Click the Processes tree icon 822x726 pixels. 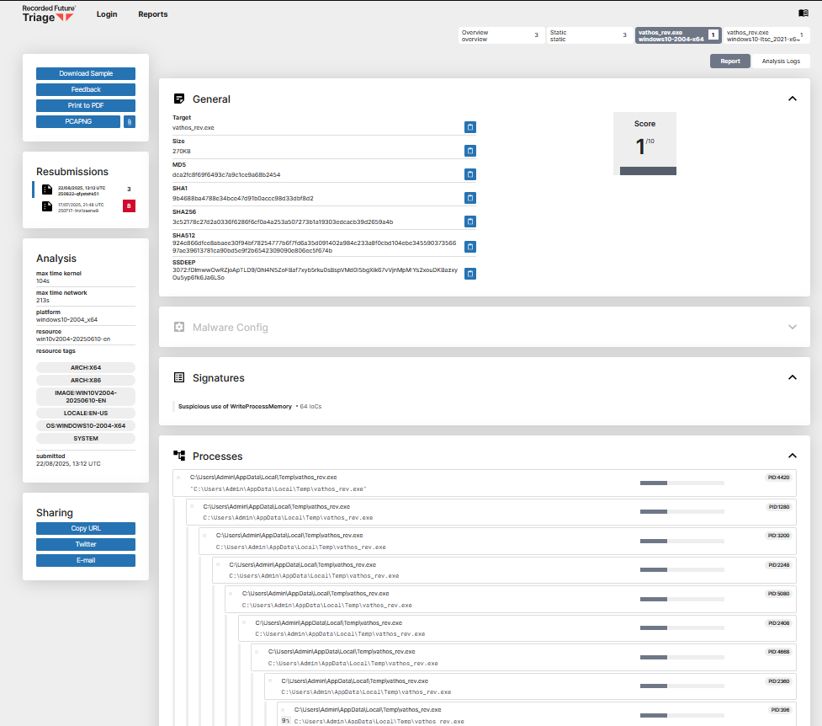[x=179, y=456]
